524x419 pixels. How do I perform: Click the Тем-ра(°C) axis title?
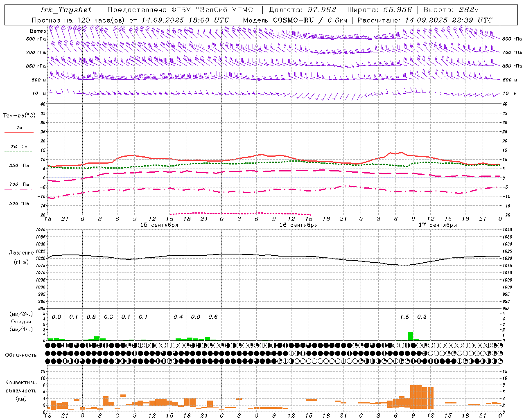pos(19,116)
